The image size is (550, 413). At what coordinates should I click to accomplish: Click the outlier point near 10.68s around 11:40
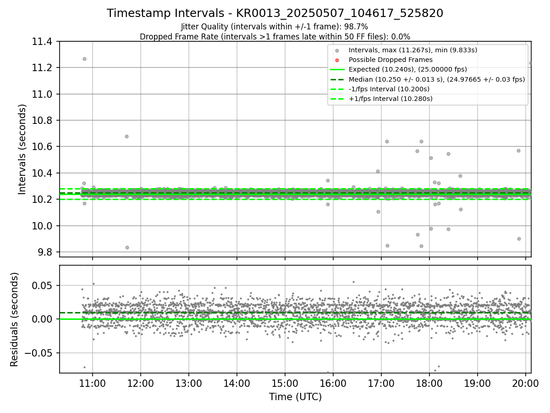pos(126,136)
